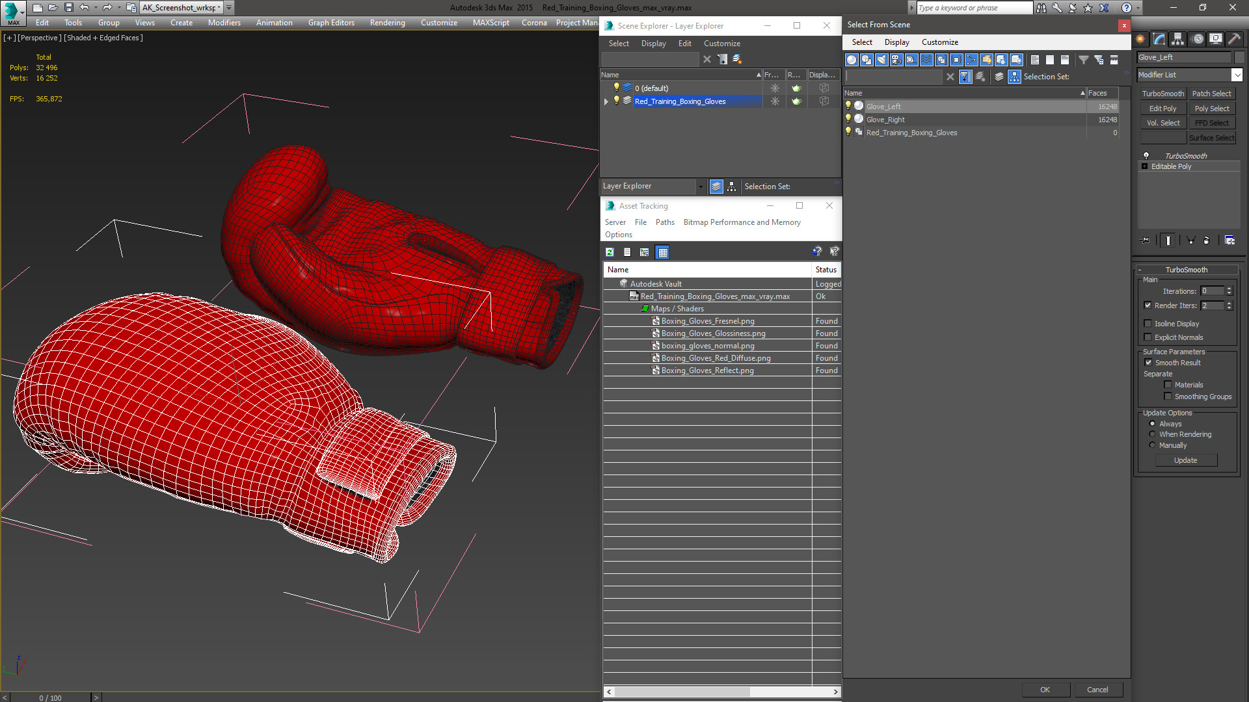Click Select None blank page icon

coord(1050,60)
